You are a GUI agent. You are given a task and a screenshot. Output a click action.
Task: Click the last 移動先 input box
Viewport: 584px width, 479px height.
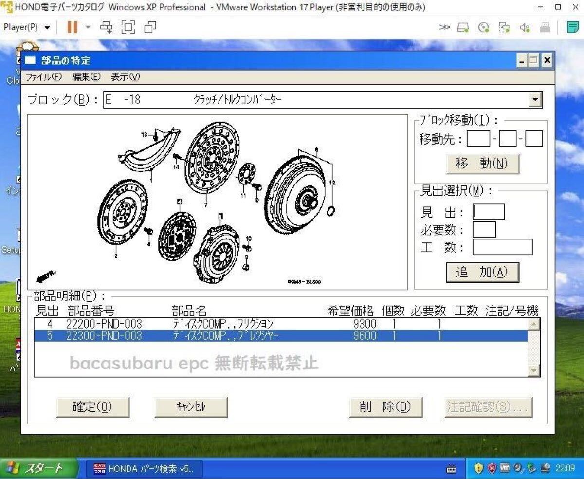point(534,139)
